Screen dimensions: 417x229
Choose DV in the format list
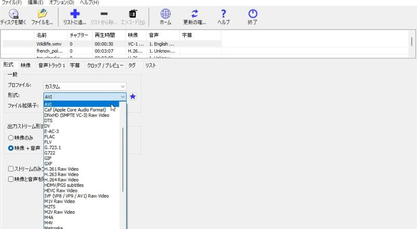[x=81, y=126]
